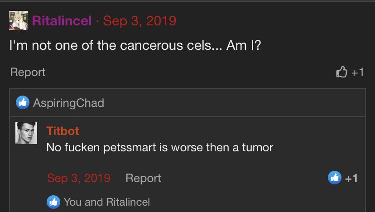Open Titbot's username link
Screen dimensions: 375x212
coord(62,131)
